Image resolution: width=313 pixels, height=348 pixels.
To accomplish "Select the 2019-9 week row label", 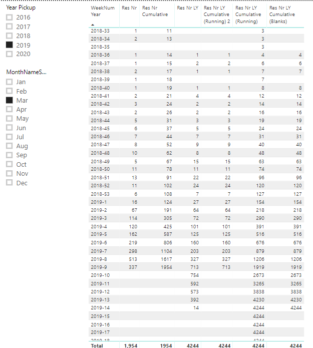I will [99, 267].
